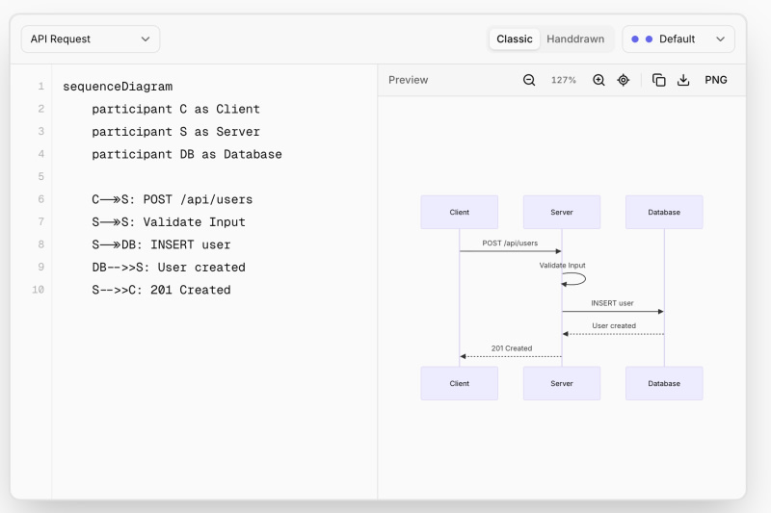Click the recenter diagram target icon

click(x=624, y=80)
